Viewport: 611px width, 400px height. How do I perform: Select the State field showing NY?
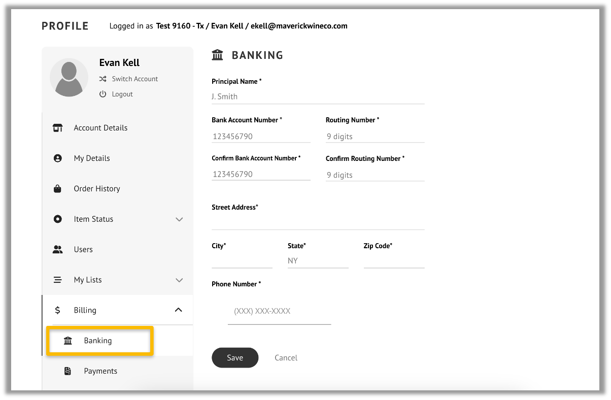(318, 260)
